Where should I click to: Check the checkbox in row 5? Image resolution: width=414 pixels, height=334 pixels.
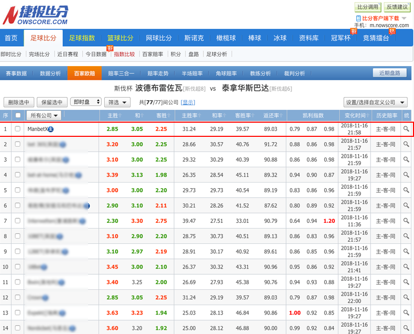click(x=18, y=190)
